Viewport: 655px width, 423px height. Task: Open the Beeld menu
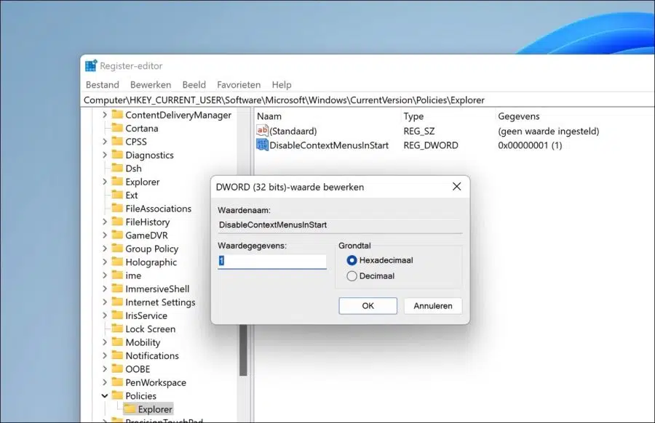194,85
